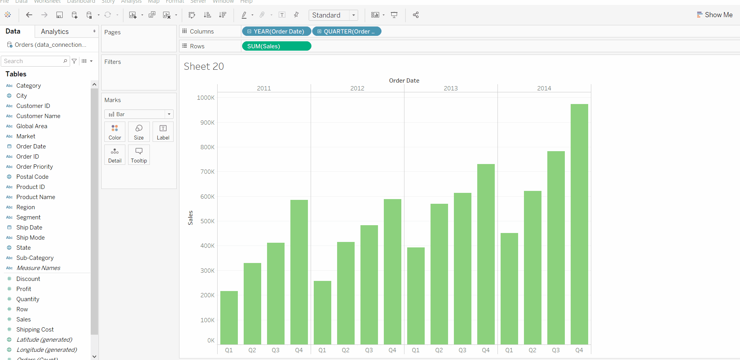Click the Size button on Marks card

[x=139, y=132]
